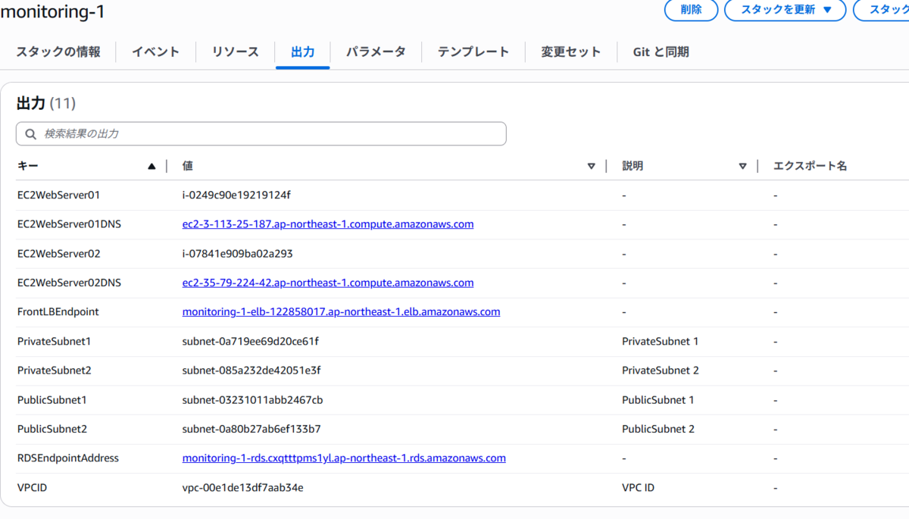Switch to the Git と同期 tab

pos(661,52)
